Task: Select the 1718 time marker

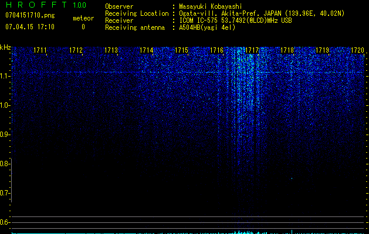Action: [x=287, y=50]
